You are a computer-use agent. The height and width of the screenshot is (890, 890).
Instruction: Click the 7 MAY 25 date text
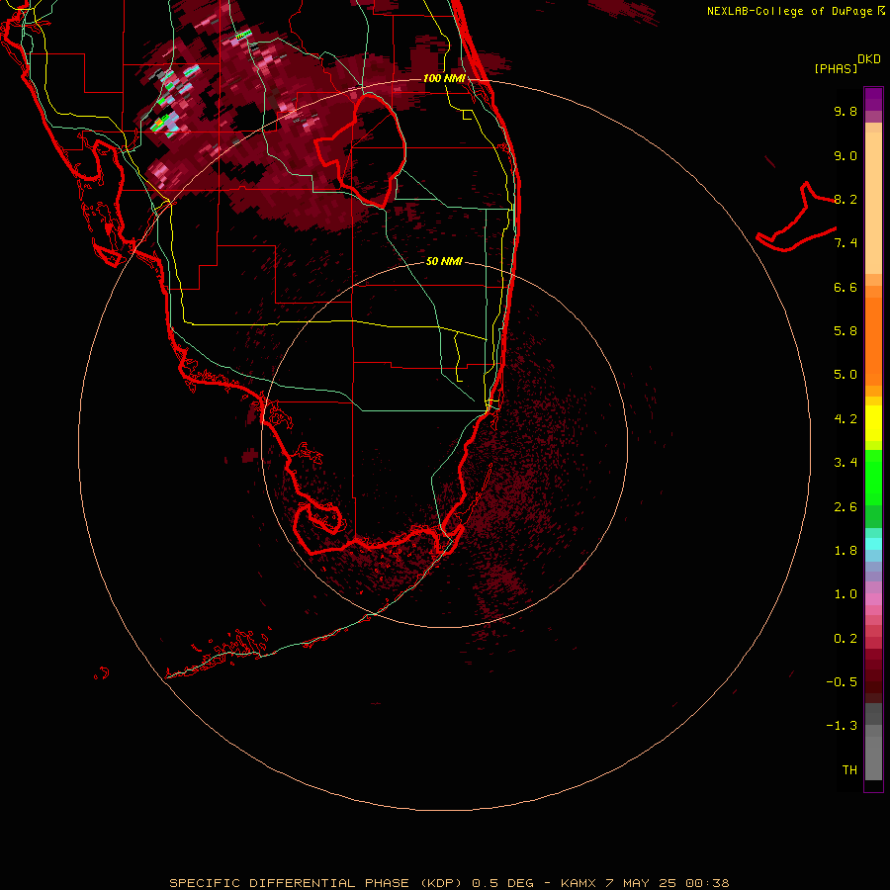641,883
